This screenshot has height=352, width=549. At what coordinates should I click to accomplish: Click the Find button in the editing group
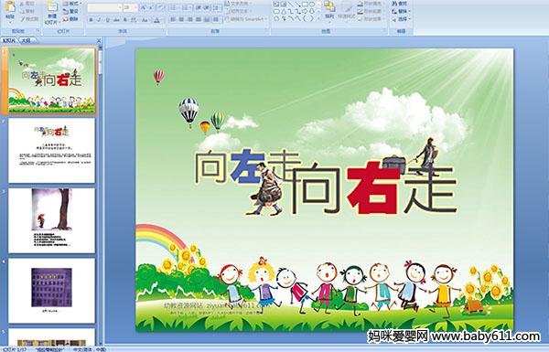click(400, 4)
